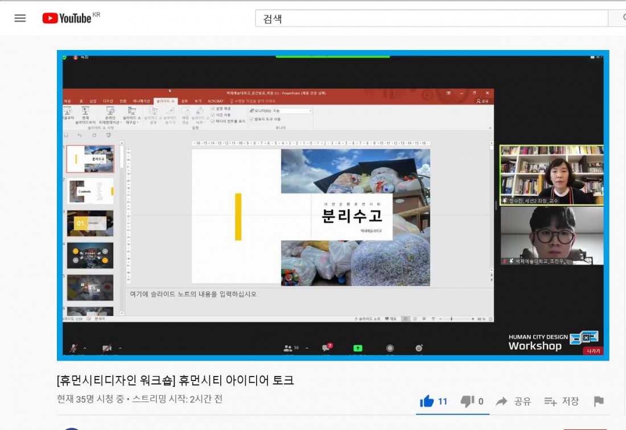Toggle the 시간 사용 checkbox
The width and height of the screenshot is (626, 430).
pos(213,114)
